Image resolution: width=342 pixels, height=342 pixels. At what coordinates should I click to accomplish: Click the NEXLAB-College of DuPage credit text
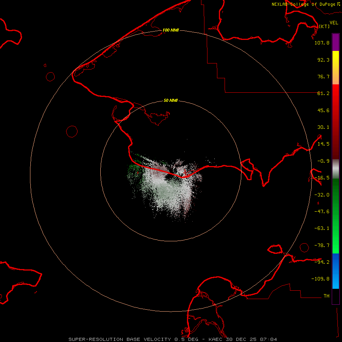coord(306,4)
